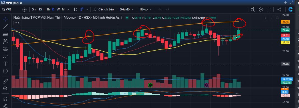Expand the timeframe dropdown arrow
Viewport: 299px width, 108px height.
click(68, 9)
